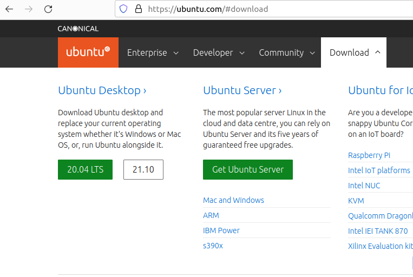The width and height of the screenshot is (413, 277).
Task: Click the browser forward arrow
Action: pyautogui.click(x=29, y=9)
